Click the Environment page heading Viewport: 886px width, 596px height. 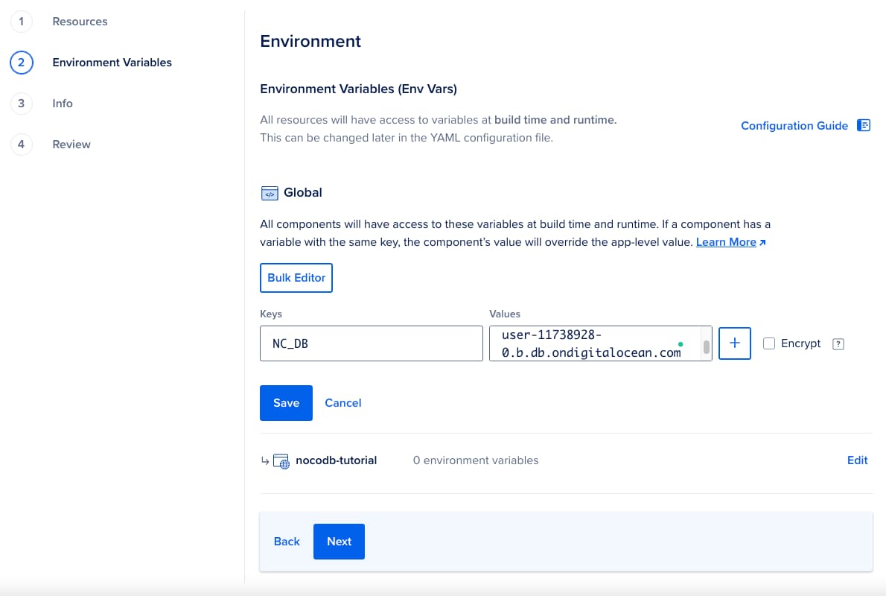(x=310, y=41)
